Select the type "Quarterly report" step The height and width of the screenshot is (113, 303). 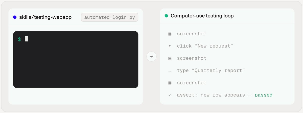[211, 71]
